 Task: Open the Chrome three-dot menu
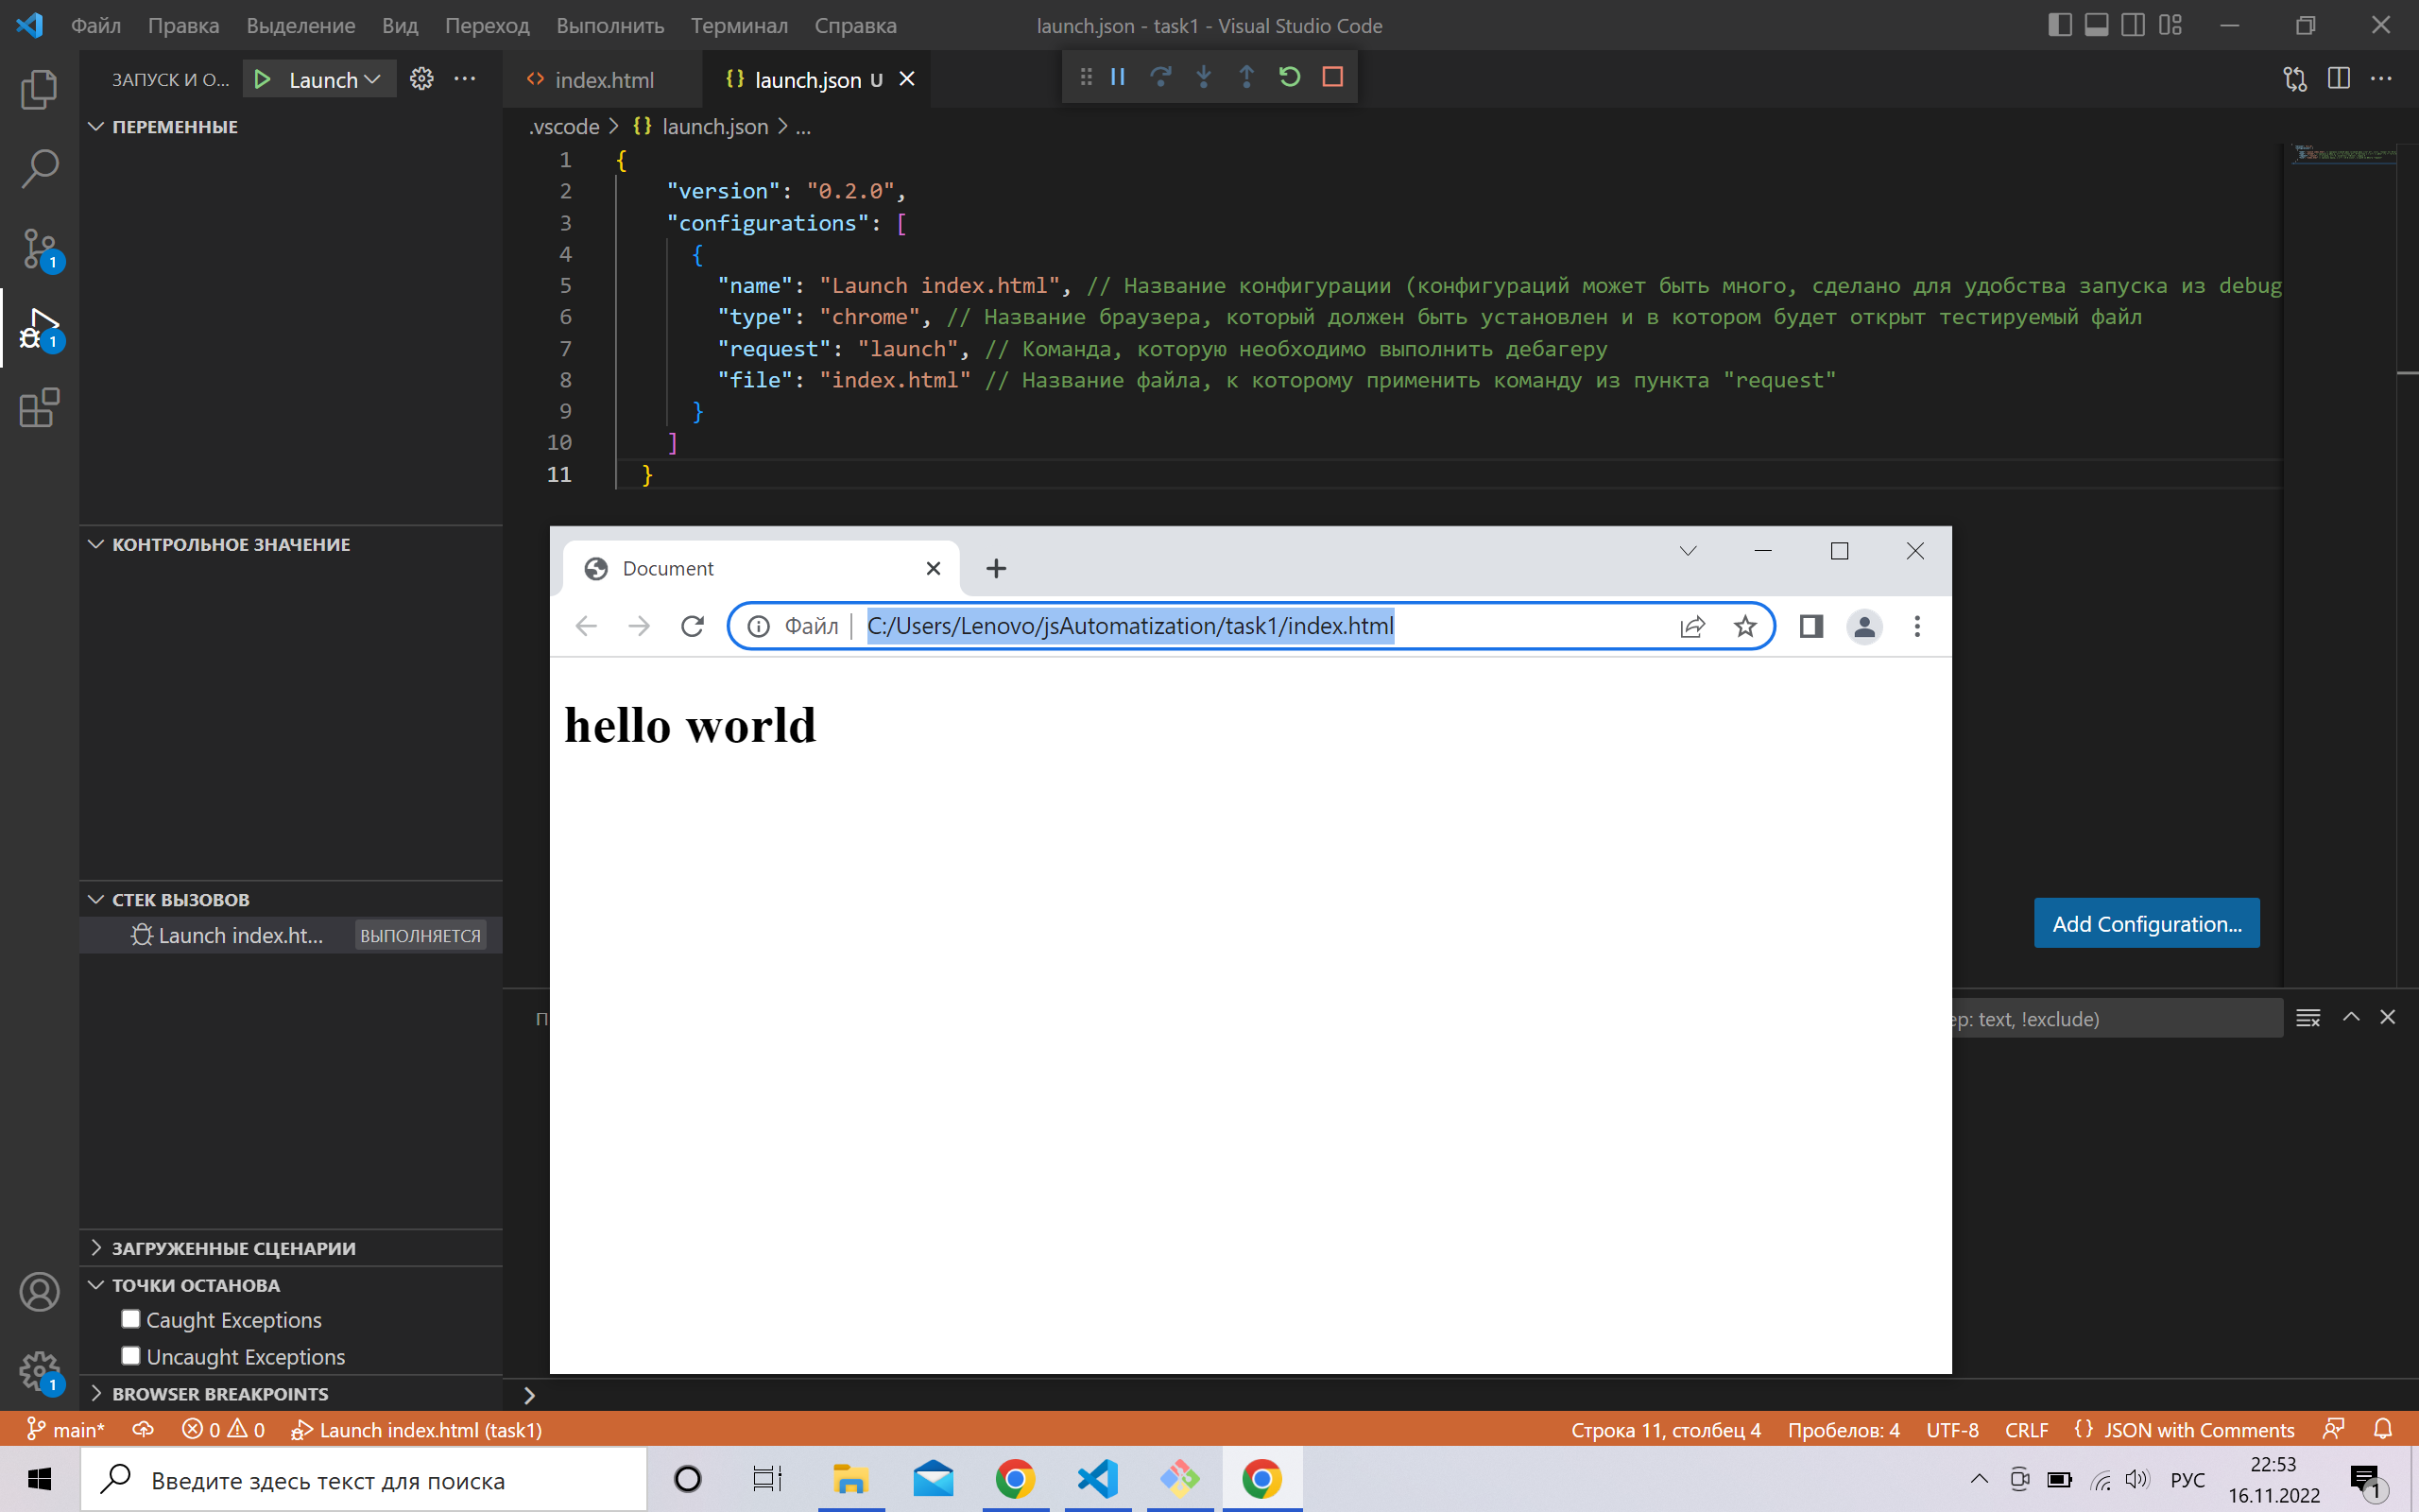pos(1917,626)
